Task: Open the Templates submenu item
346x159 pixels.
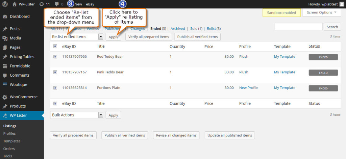Action: [x=12, y=141]
